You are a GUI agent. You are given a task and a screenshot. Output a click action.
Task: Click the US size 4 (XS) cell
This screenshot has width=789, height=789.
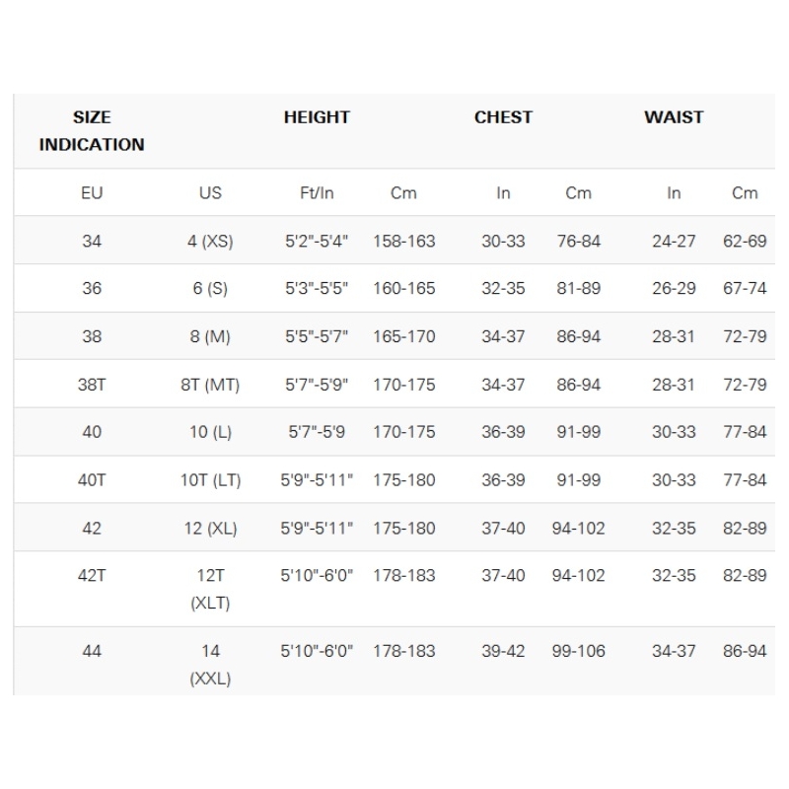[x=210, y=241]
